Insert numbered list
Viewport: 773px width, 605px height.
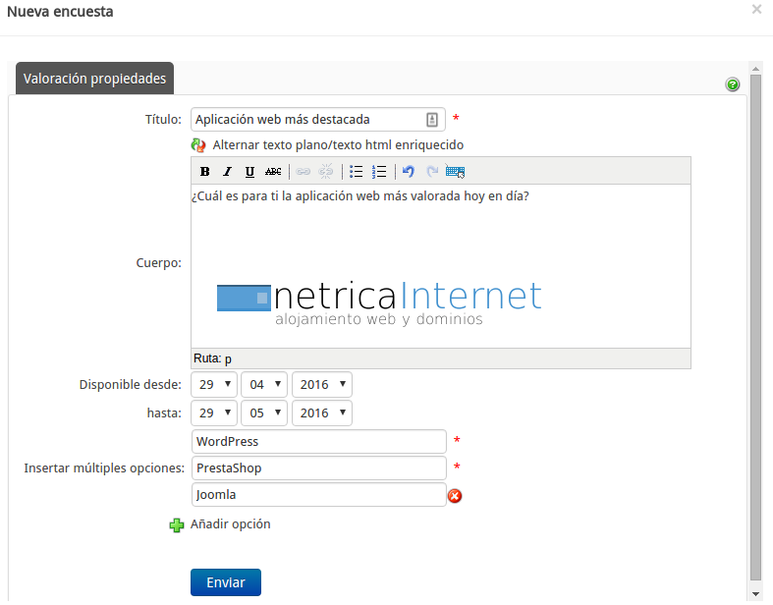point(379,172)
